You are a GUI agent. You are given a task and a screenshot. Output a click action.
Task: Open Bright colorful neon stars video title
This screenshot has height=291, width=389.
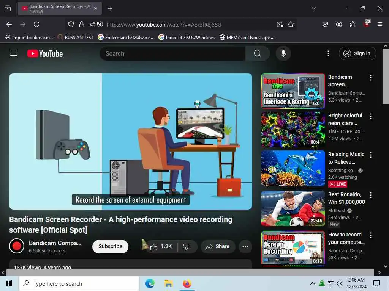345,119
